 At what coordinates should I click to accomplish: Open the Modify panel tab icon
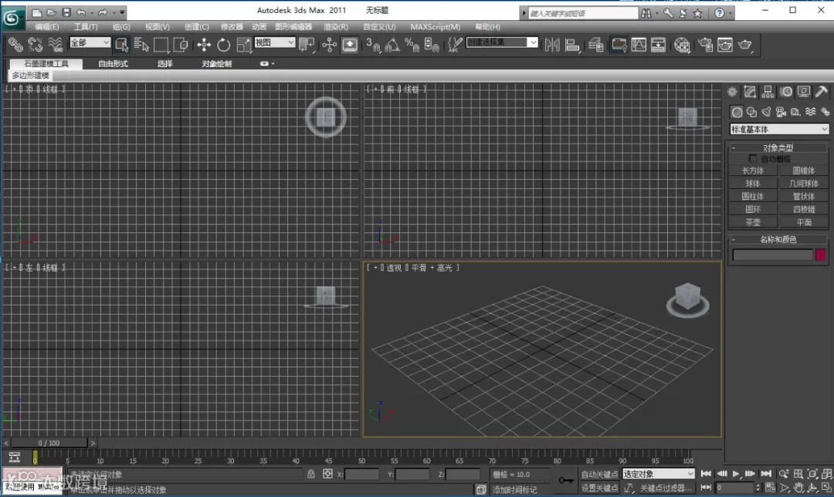point(750,92)
